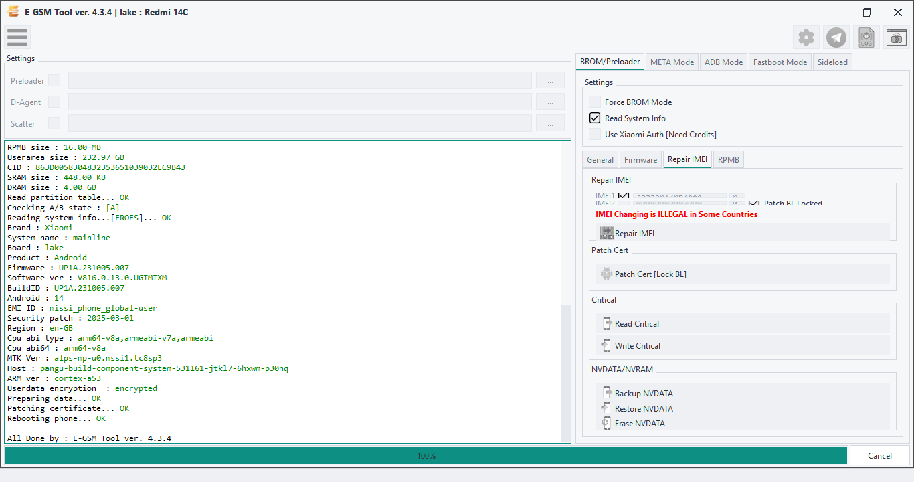The width and height of the screenshot is (914, 482).
Task: Click the Preloader path field
Action: [300, 80]
